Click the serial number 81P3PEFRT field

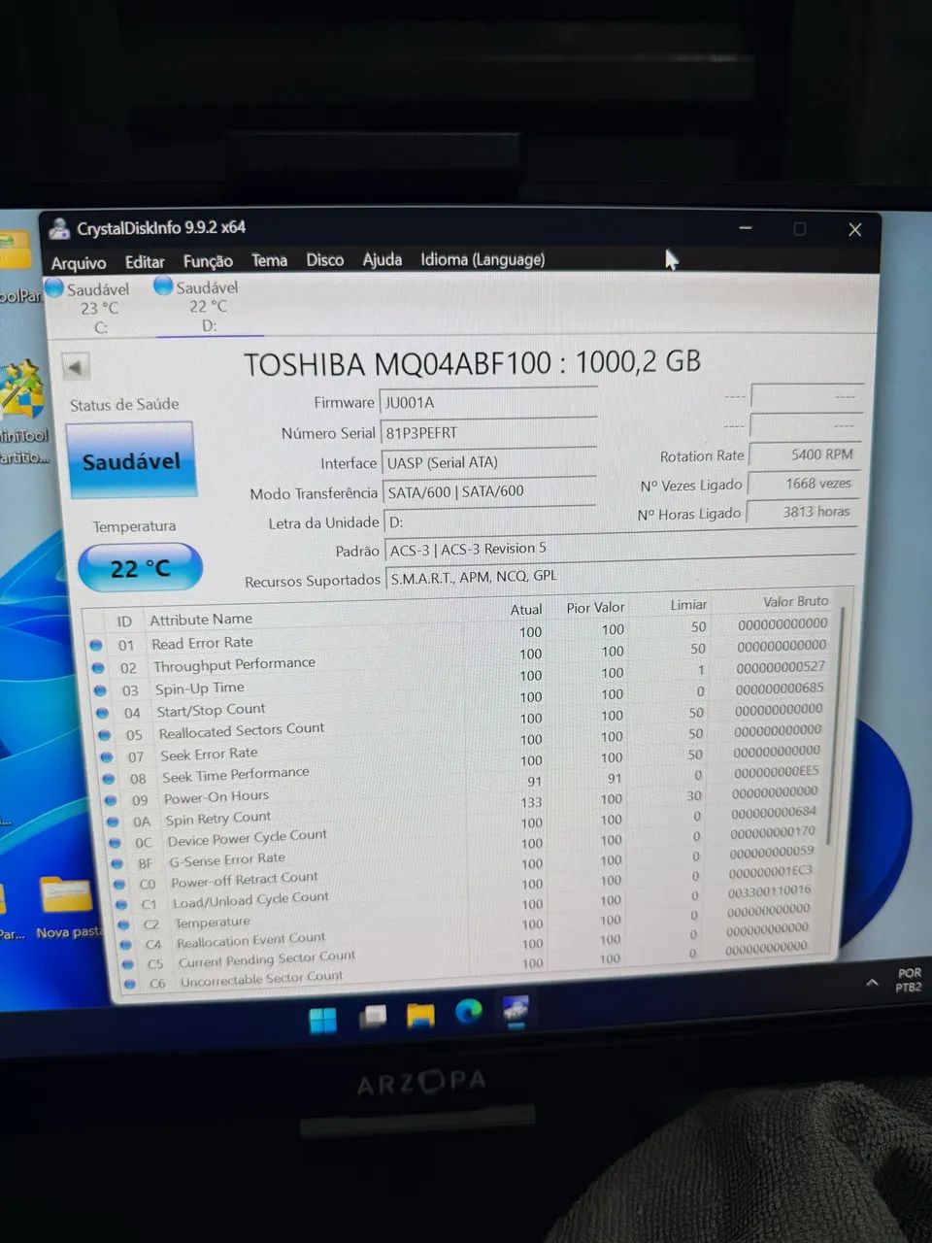click(488, 432)
